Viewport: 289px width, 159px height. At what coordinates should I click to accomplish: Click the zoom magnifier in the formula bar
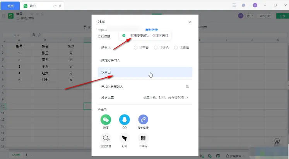tap(34, 35)
